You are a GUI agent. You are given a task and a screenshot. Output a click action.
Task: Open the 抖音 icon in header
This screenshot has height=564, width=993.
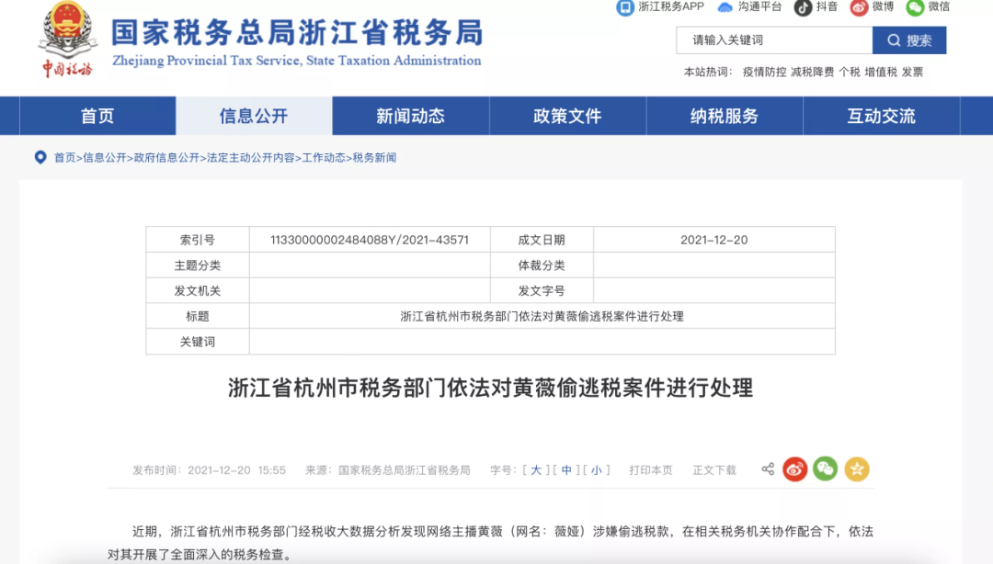click(x=803, y=7)
